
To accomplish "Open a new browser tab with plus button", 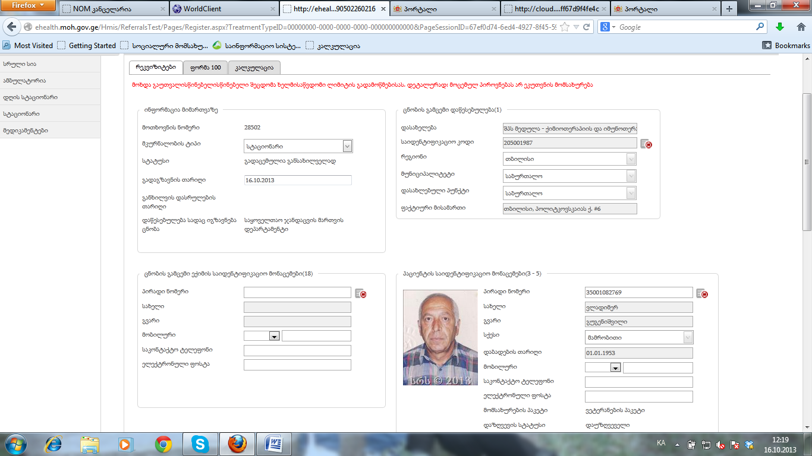I will 729,9.
